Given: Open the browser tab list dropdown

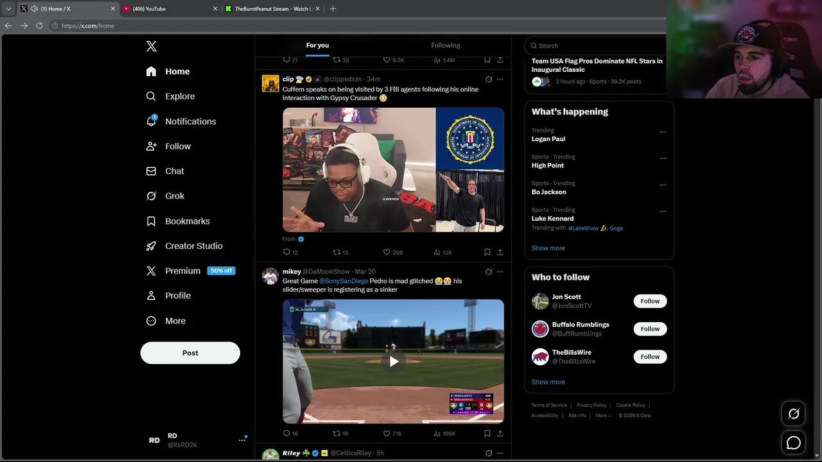Looking at the screenshot, I should 8,9.
